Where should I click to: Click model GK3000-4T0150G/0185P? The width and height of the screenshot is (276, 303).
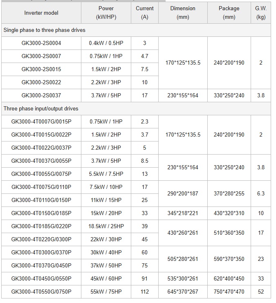[41, 213]
